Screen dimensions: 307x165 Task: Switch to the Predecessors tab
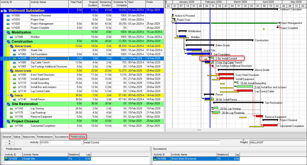coord(45,137)
